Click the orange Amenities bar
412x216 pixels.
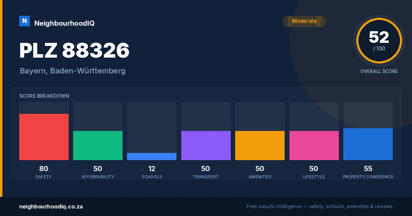(x=260, y=145)
